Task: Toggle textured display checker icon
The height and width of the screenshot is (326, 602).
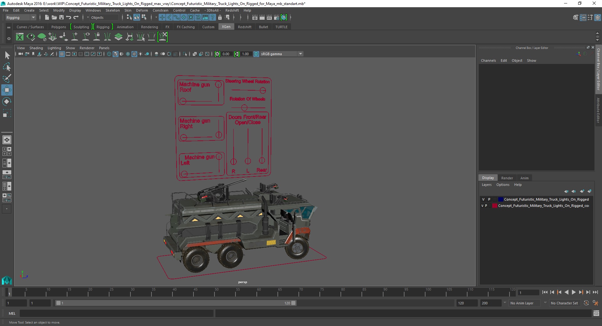Action: [x=134, y=54]
